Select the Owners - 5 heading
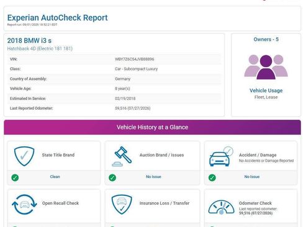The width and height of the screenshot is (303, 227). point(266,39)
